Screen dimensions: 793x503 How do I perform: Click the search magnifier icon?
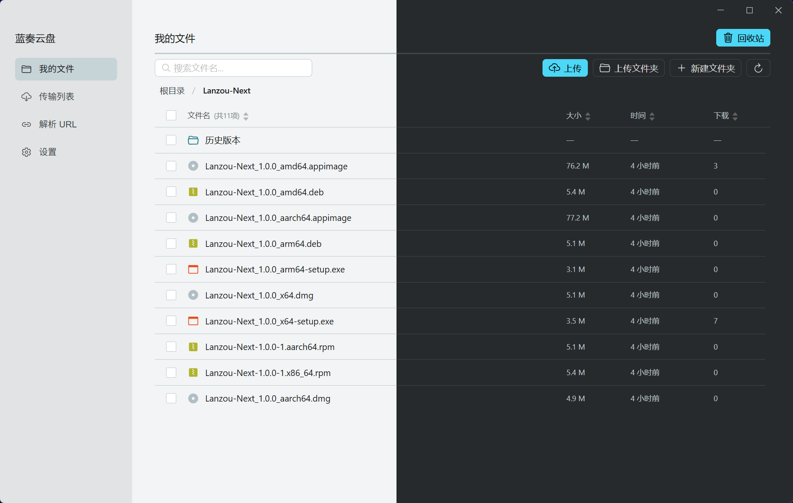[x=166, y=68]
